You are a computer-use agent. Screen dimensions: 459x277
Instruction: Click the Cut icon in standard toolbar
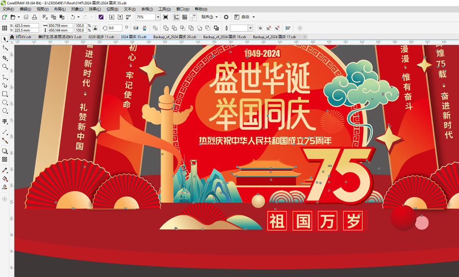(45, 17)
